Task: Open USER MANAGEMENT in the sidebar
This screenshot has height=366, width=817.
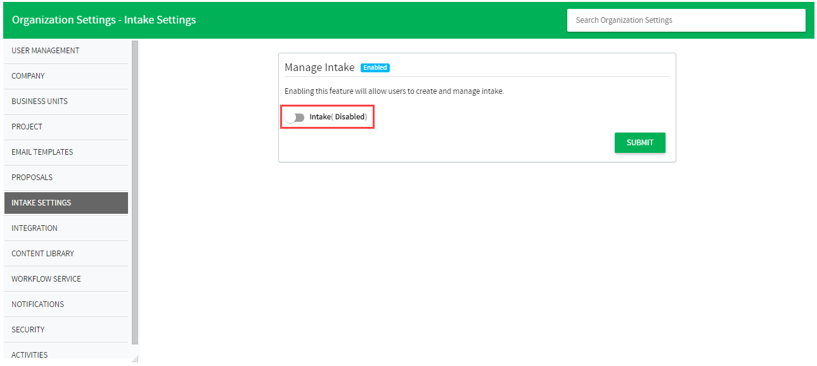Action: (x=66, y=51)
